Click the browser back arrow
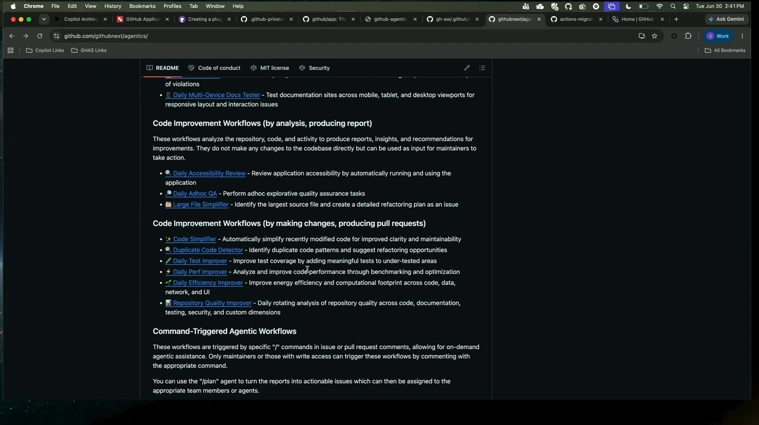The image size is (759, 425). point(12,36)
